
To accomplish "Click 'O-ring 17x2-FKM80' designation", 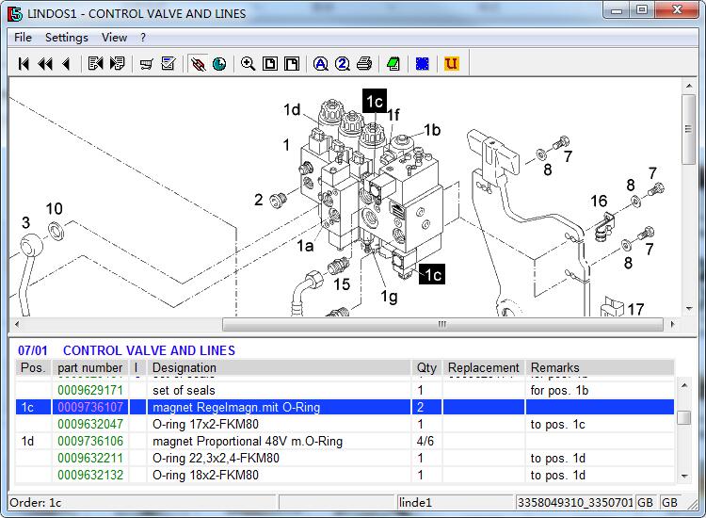I will tap(206, 425).
